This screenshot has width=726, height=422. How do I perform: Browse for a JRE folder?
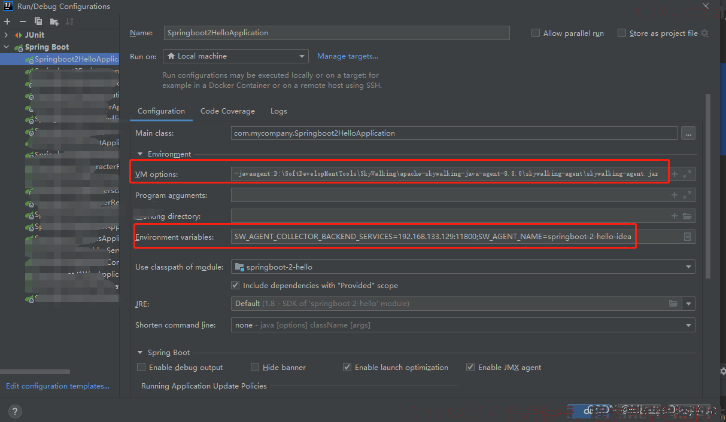(673, 304)
